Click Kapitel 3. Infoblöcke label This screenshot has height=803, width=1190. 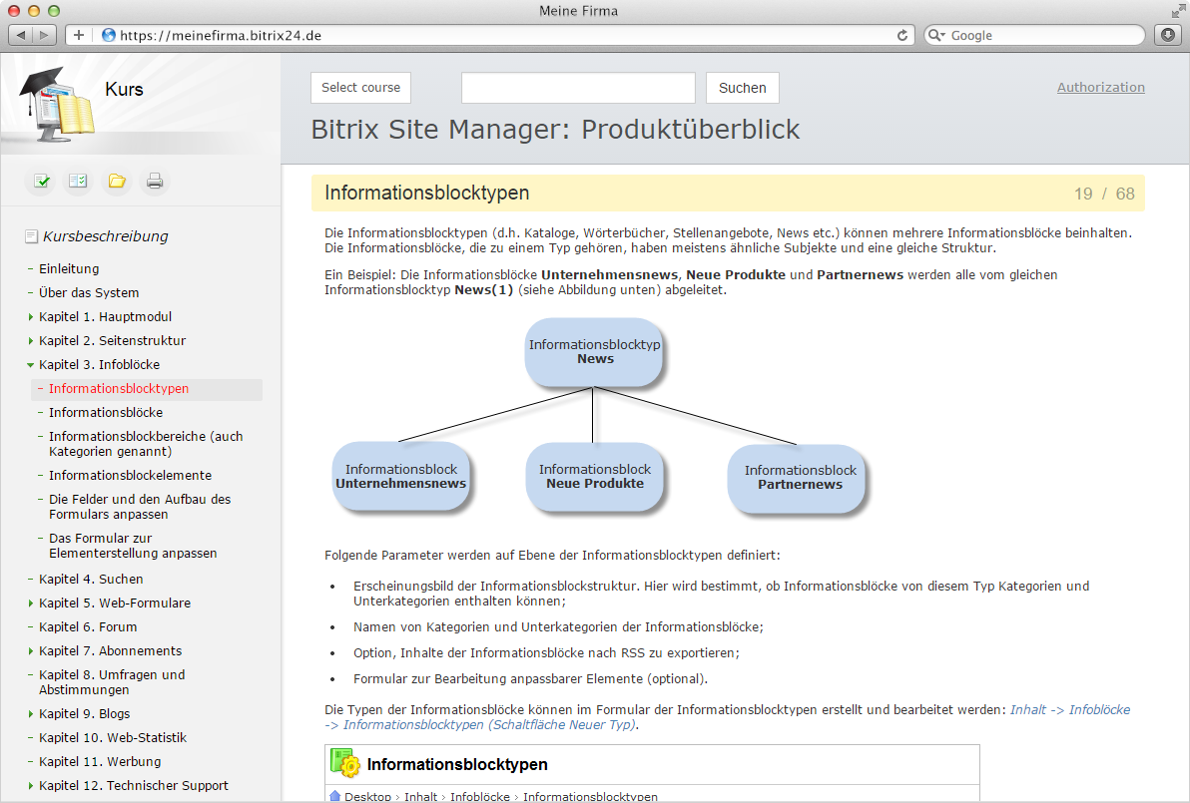100,365
